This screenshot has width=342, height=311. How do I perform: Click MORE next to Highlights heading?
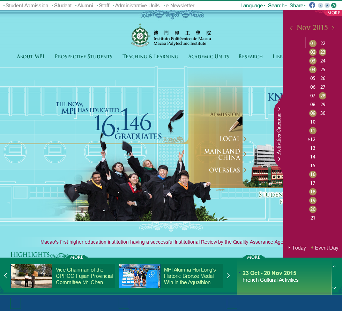(x=76, y=257)
